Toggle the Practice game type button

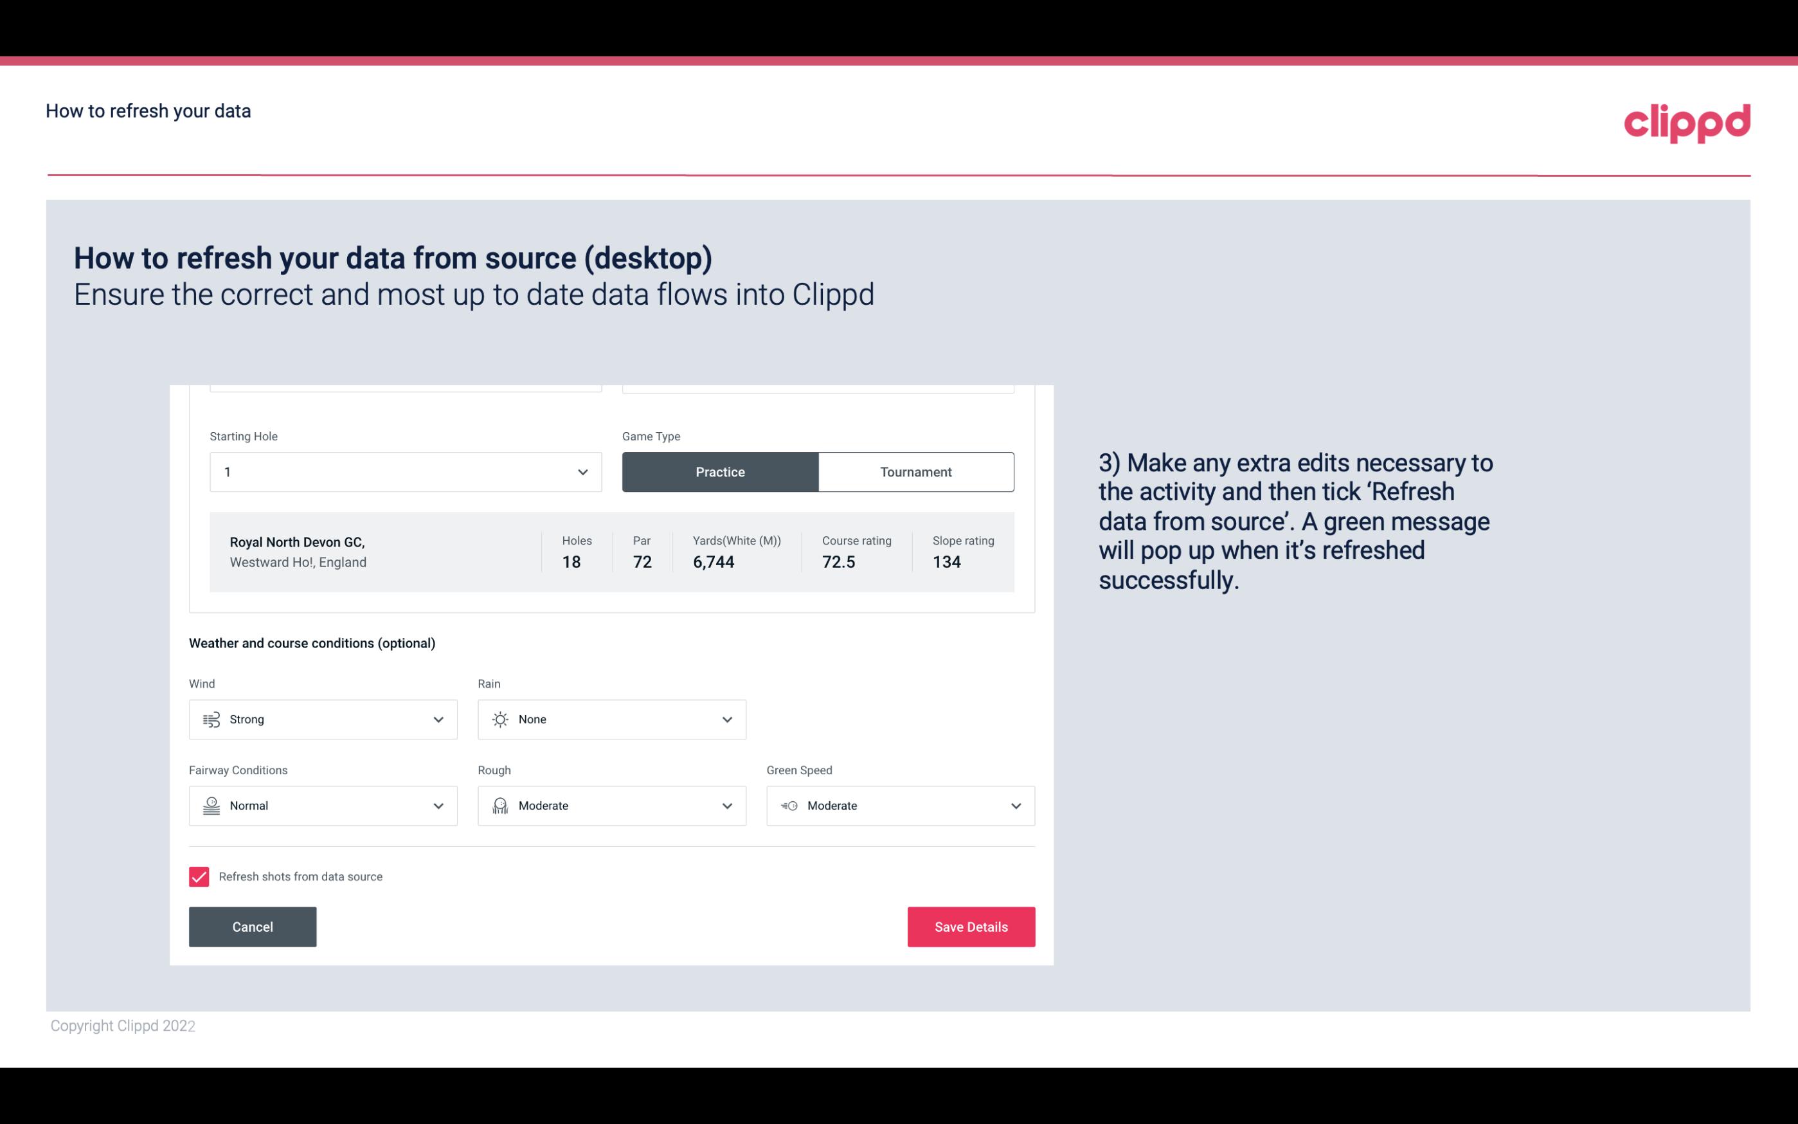[x=720, y=471]
